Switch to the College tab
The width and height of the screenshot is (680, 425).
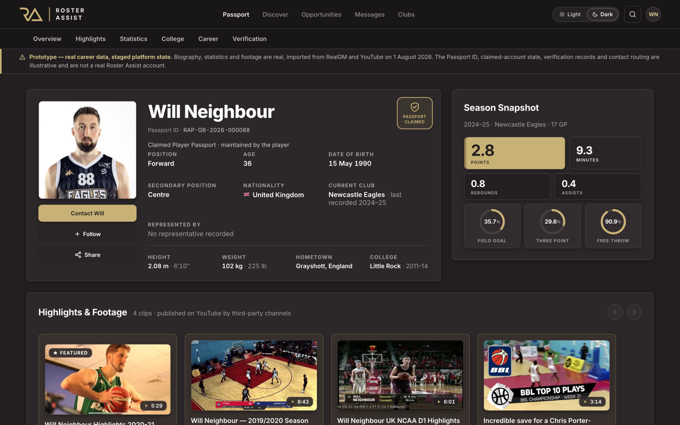click(173, 39)
